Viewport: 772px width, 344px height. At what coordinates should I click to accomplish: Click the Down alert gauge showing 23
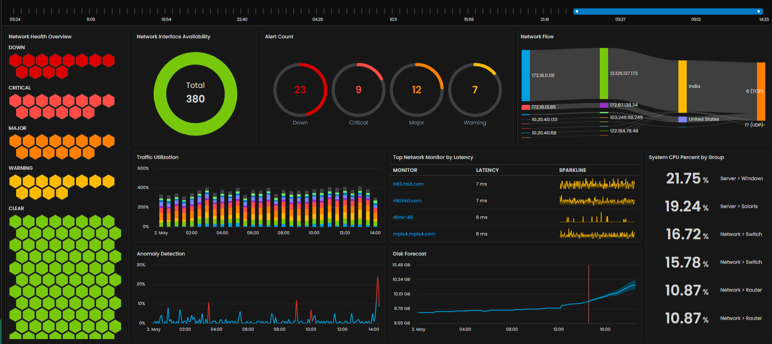300,90
